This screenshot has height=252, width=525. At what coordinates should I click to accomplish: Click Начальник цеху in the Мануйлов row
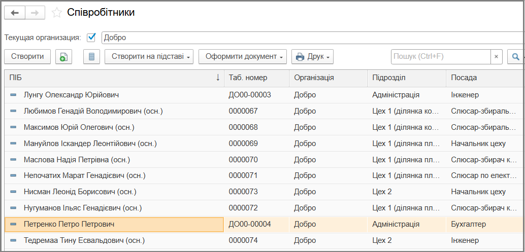coord(478,143)
